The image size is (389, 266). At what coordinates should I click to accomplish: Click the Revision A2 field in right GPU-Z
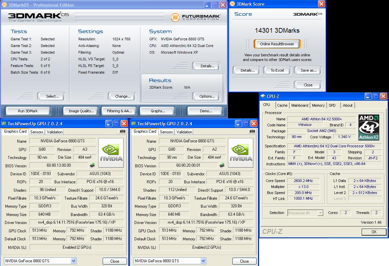(214, 149)
